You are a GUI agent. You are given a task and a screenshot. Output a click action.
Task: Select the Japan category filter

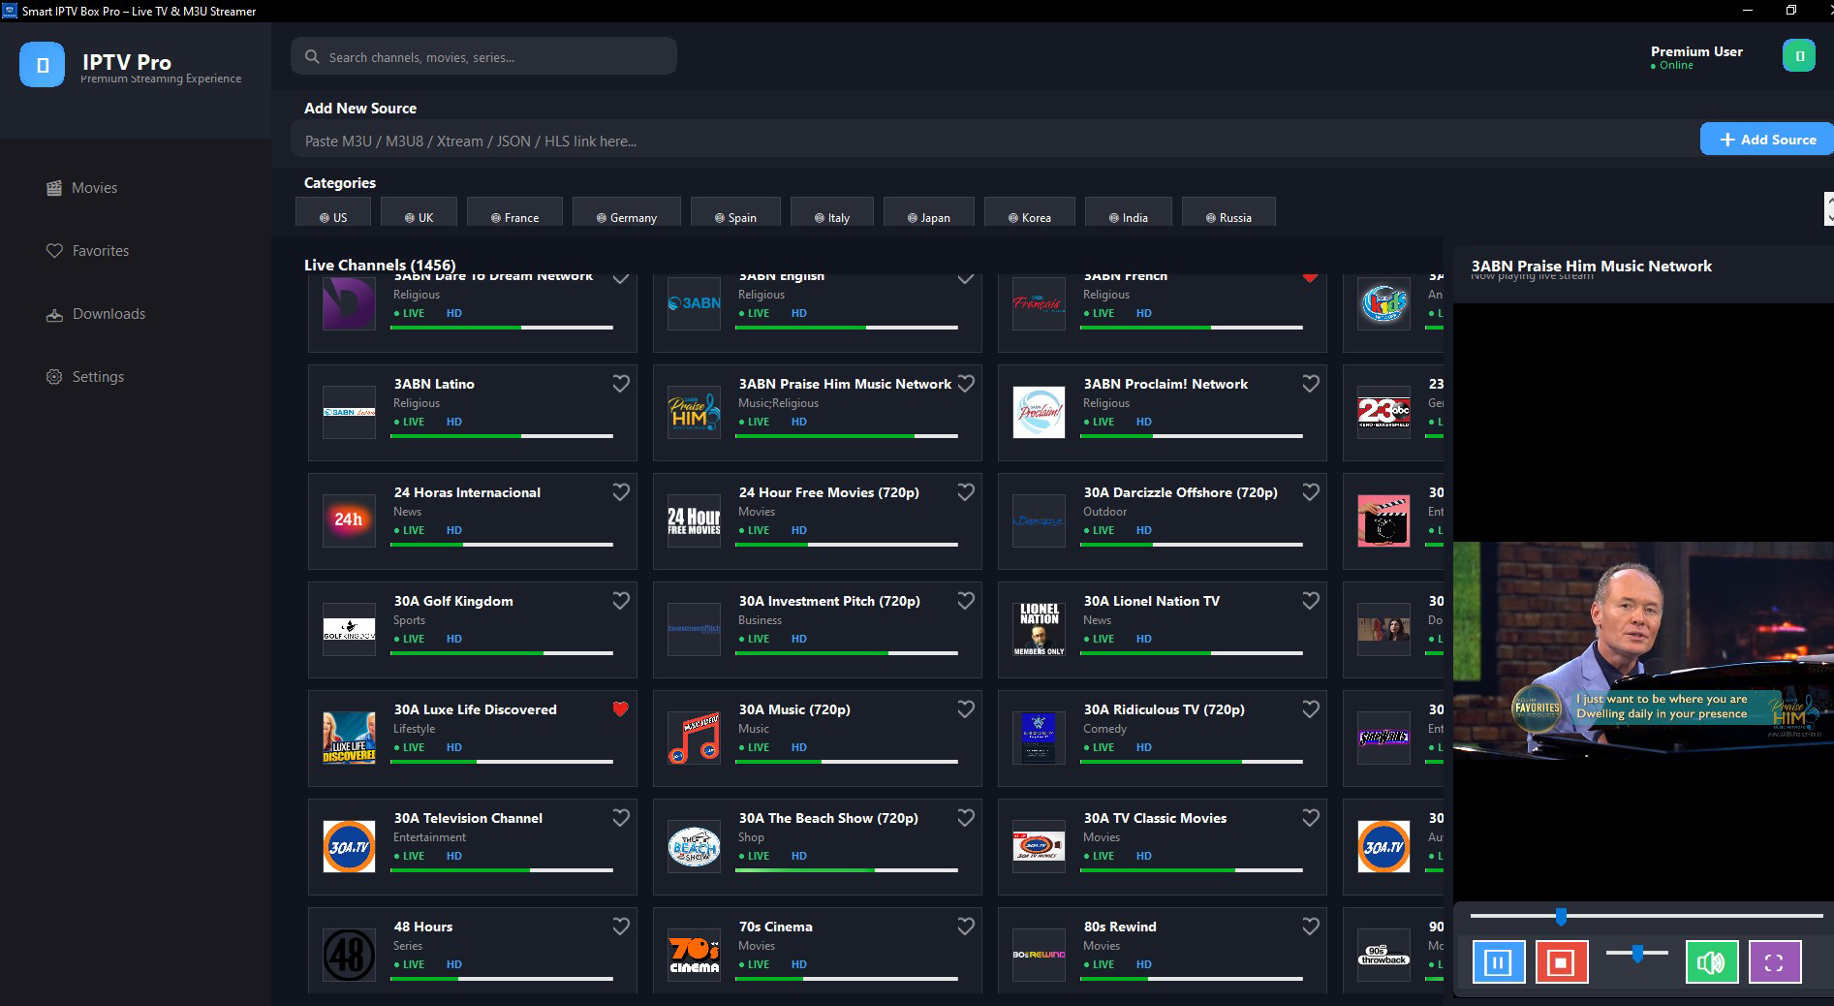927,217
